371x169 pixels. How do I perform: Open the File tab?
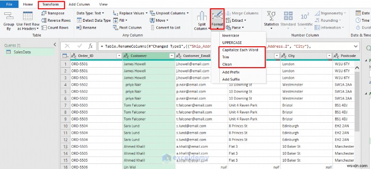(x=9, y=4)
